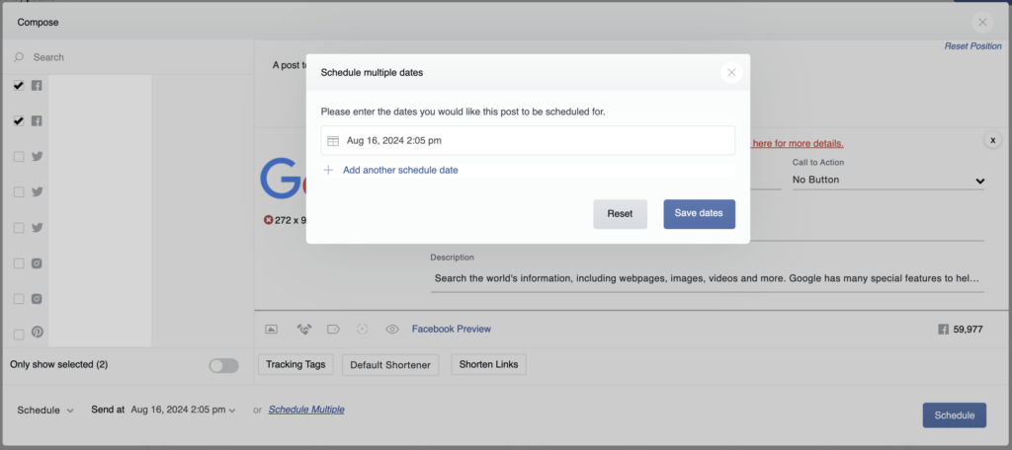Check the first Instagram account checkbox
This screenshot has height=450, width=1012.
click(19, 263)
